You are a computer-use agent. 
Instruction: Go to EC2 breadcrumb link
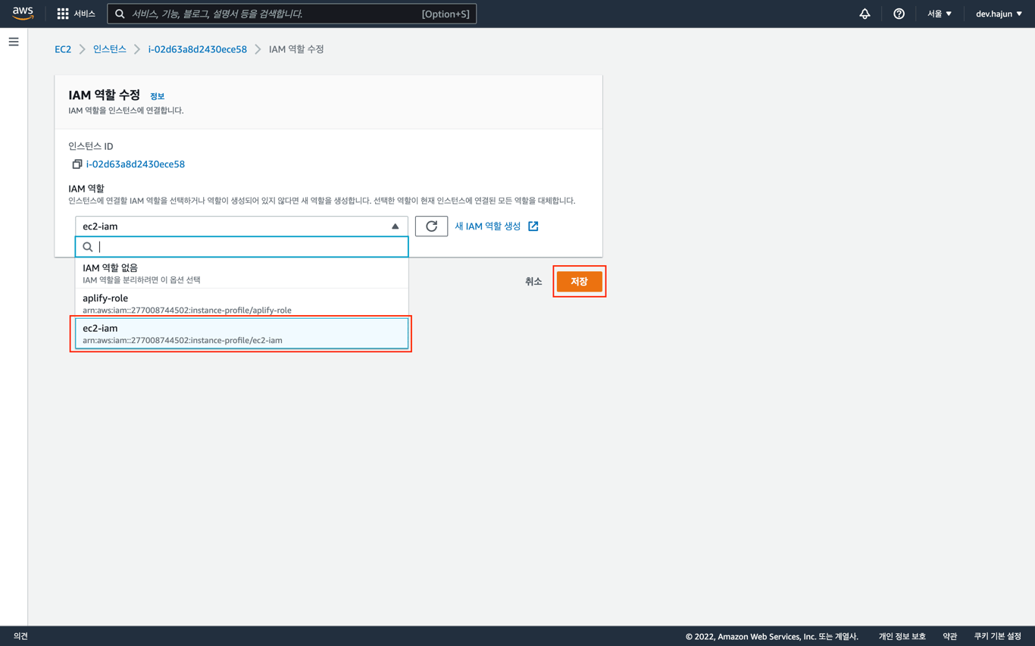tap(63, 49)
